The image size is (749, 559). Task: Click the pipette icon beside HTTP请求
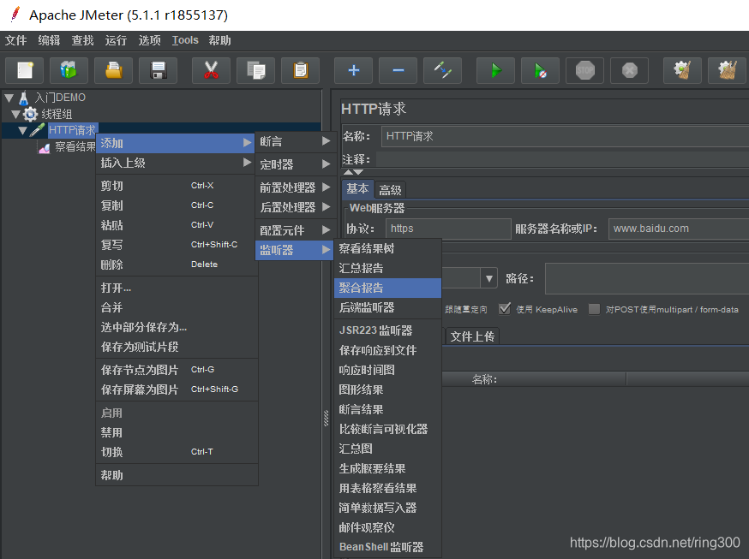(37, 130)
